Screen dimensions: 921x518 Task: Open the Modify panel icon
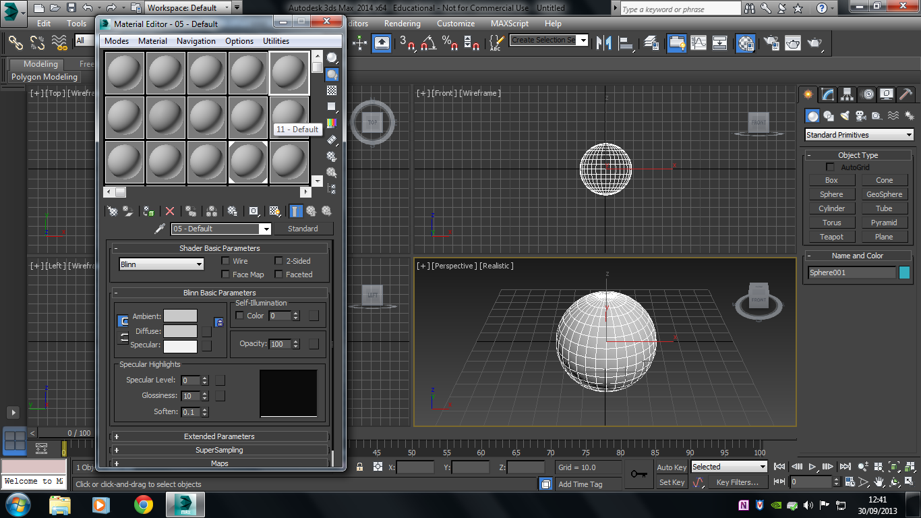[827, 94]
